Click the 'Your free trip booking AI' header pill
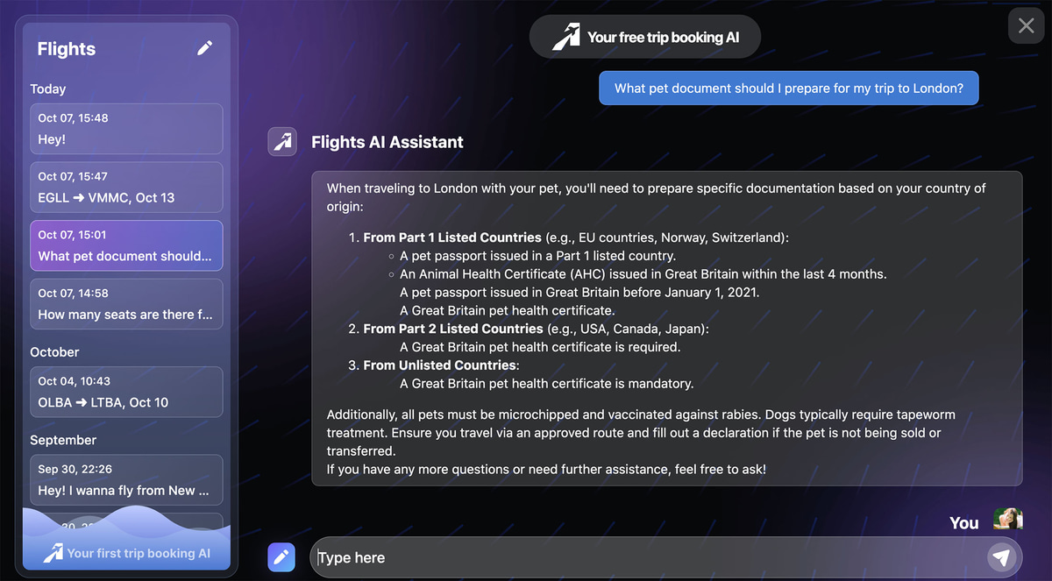This screenshot has height=581, width=1052. (x=645, y=37)
